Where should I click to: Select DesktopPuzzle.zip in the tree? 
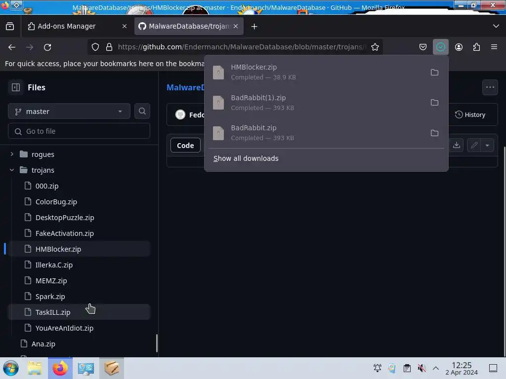tap(65, 218)
